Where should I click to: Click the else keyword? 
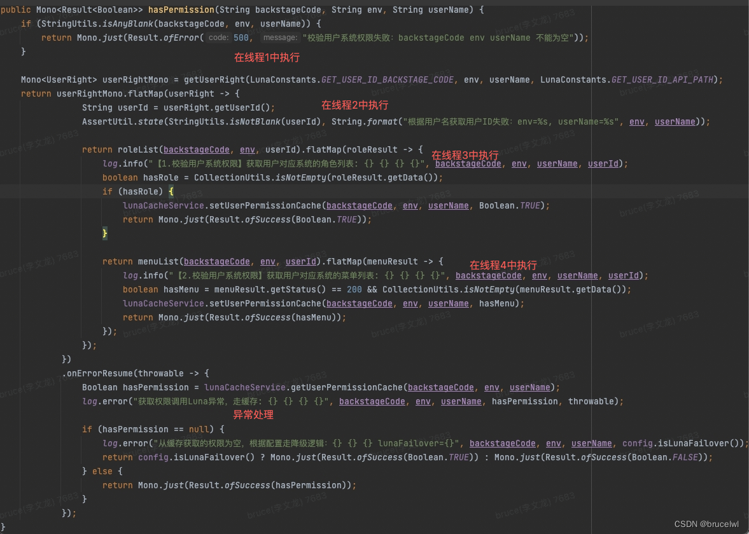coord(102,471)
